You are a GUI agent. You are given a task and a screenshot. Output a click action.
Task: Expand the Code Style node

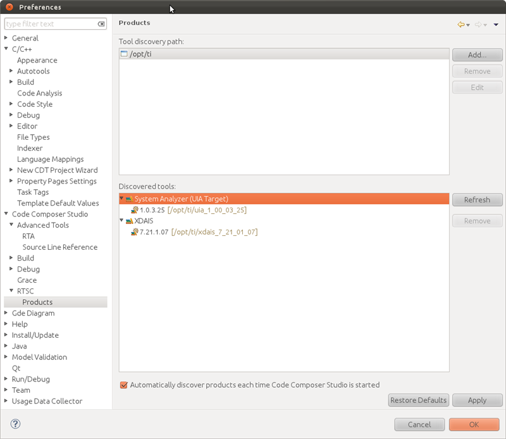[11, 104]
